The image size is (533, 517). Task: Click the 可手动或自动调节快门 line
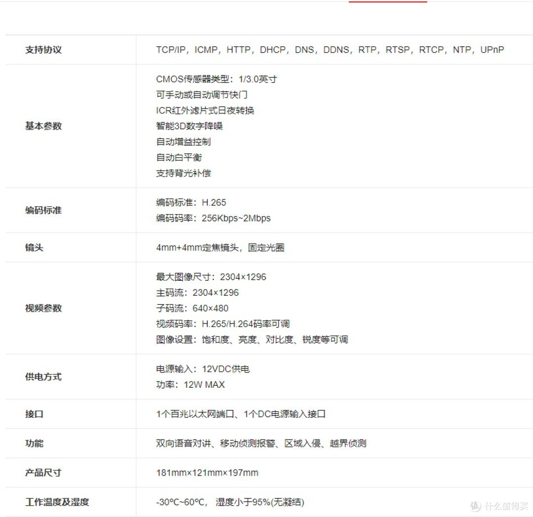tap(201, 95)
